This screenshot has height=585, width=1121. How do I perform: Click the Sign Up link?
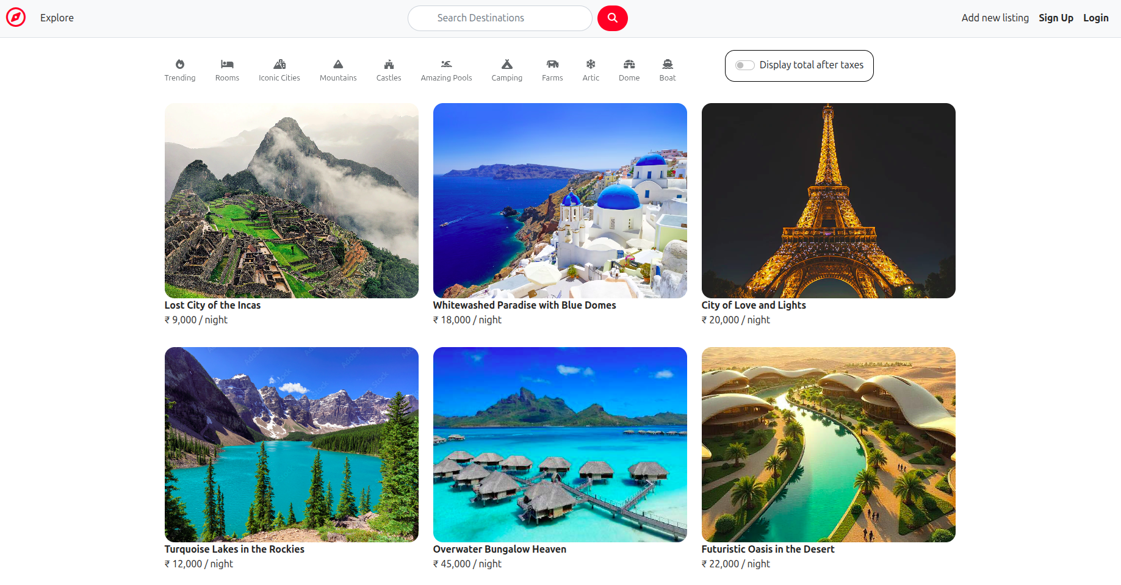click(x=1056, y=18)
